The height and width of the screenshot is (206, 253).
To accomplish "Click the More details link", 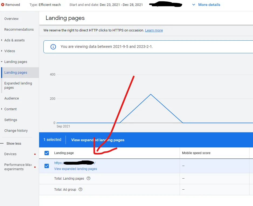I will pyautogui.click(x=209, y=5).
